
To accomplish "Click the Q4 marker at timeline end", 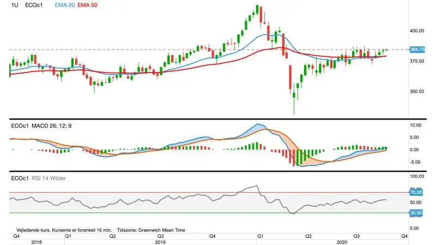I will coord(404,236).
